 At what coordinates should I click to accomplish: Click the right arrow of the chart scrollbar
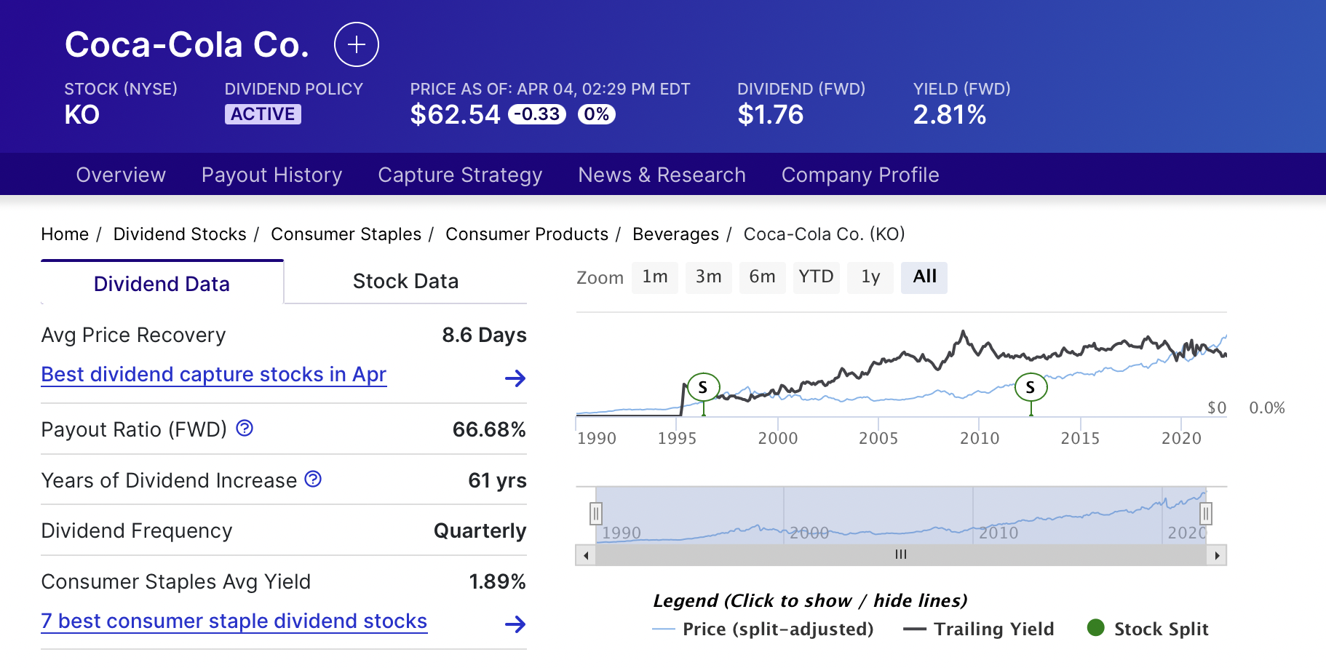1218,554
